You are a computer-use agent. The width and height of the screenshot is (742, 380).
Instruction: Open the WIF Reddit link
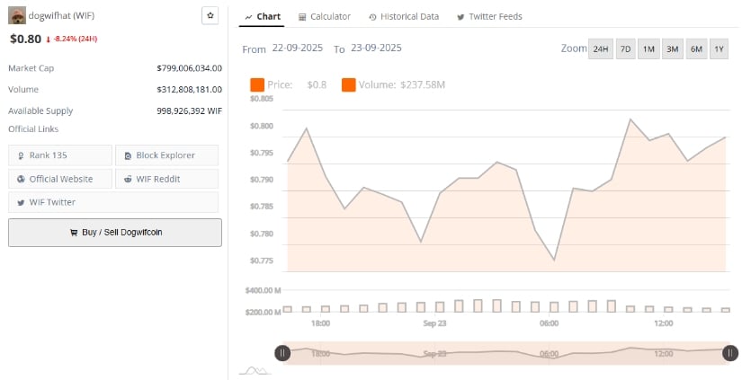(x=166, y=179)
